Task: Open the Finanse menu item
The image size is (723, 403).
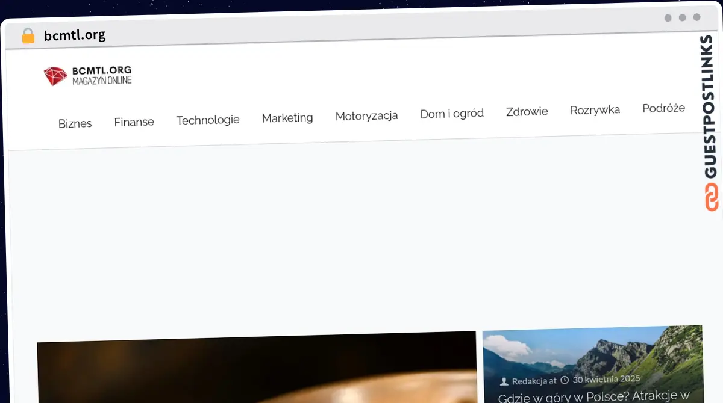Action: click(134, 122)
